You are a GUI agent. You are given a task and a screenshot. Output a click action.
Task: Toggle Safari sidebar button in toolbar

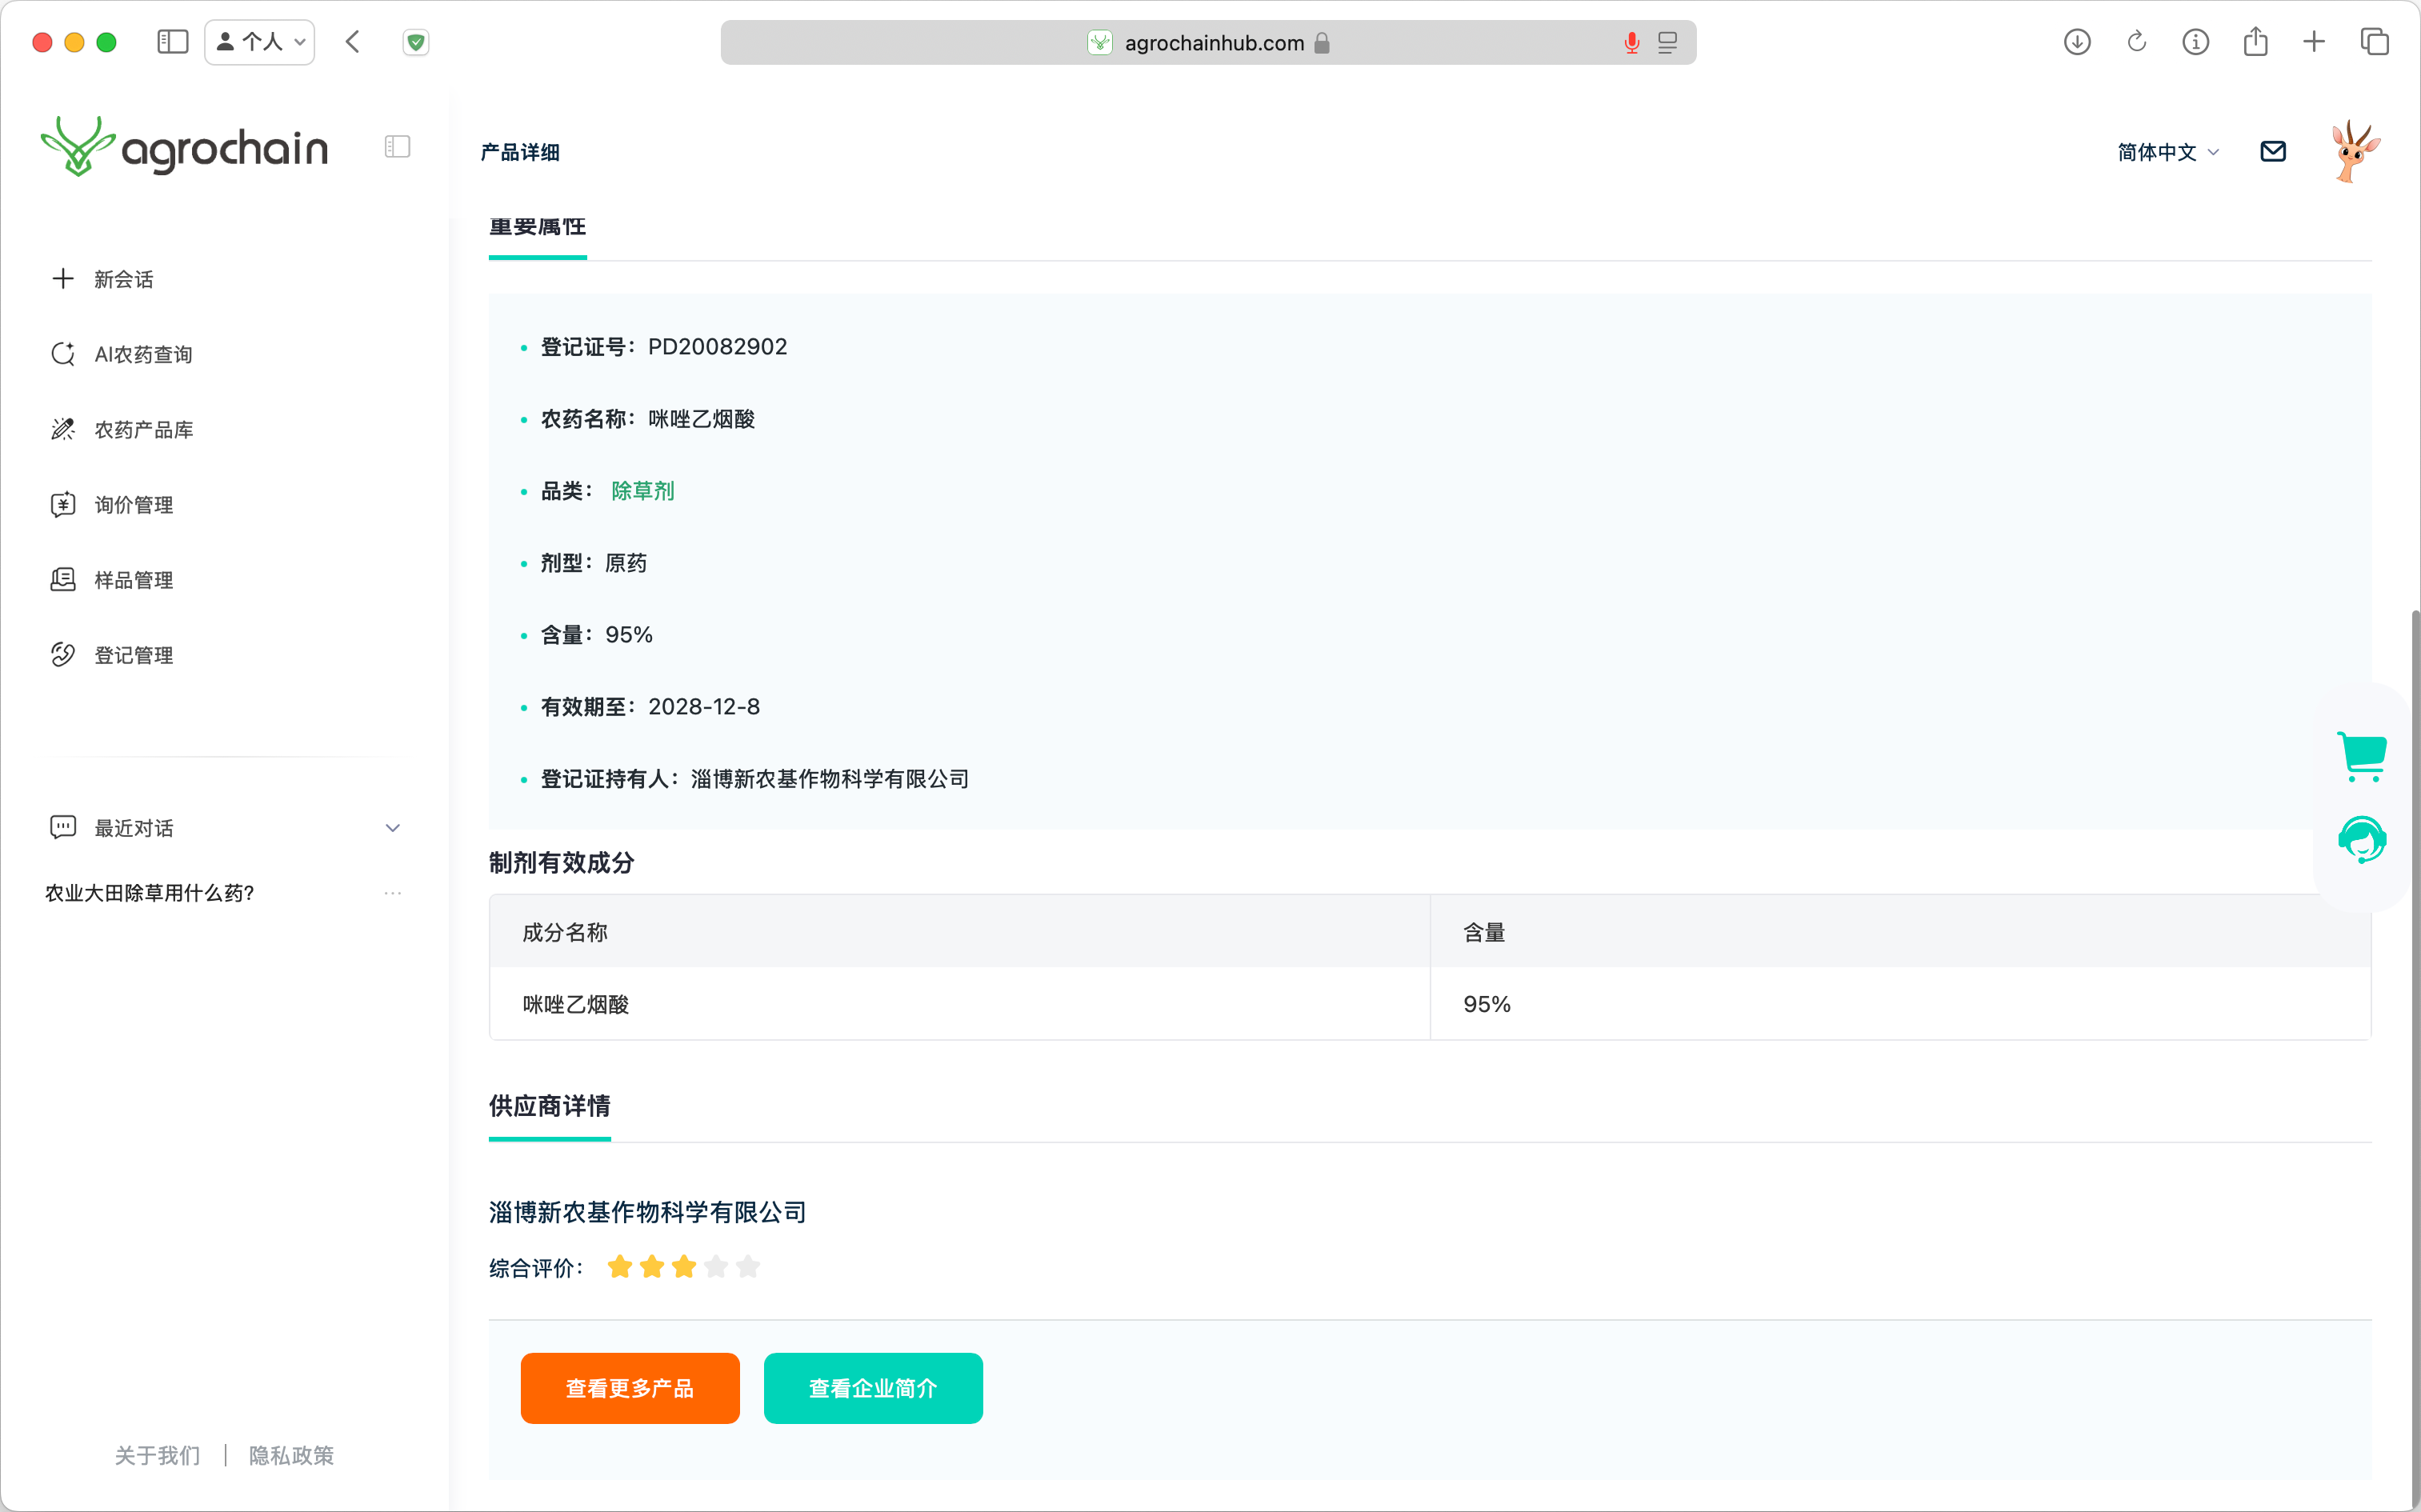(172, 42)
